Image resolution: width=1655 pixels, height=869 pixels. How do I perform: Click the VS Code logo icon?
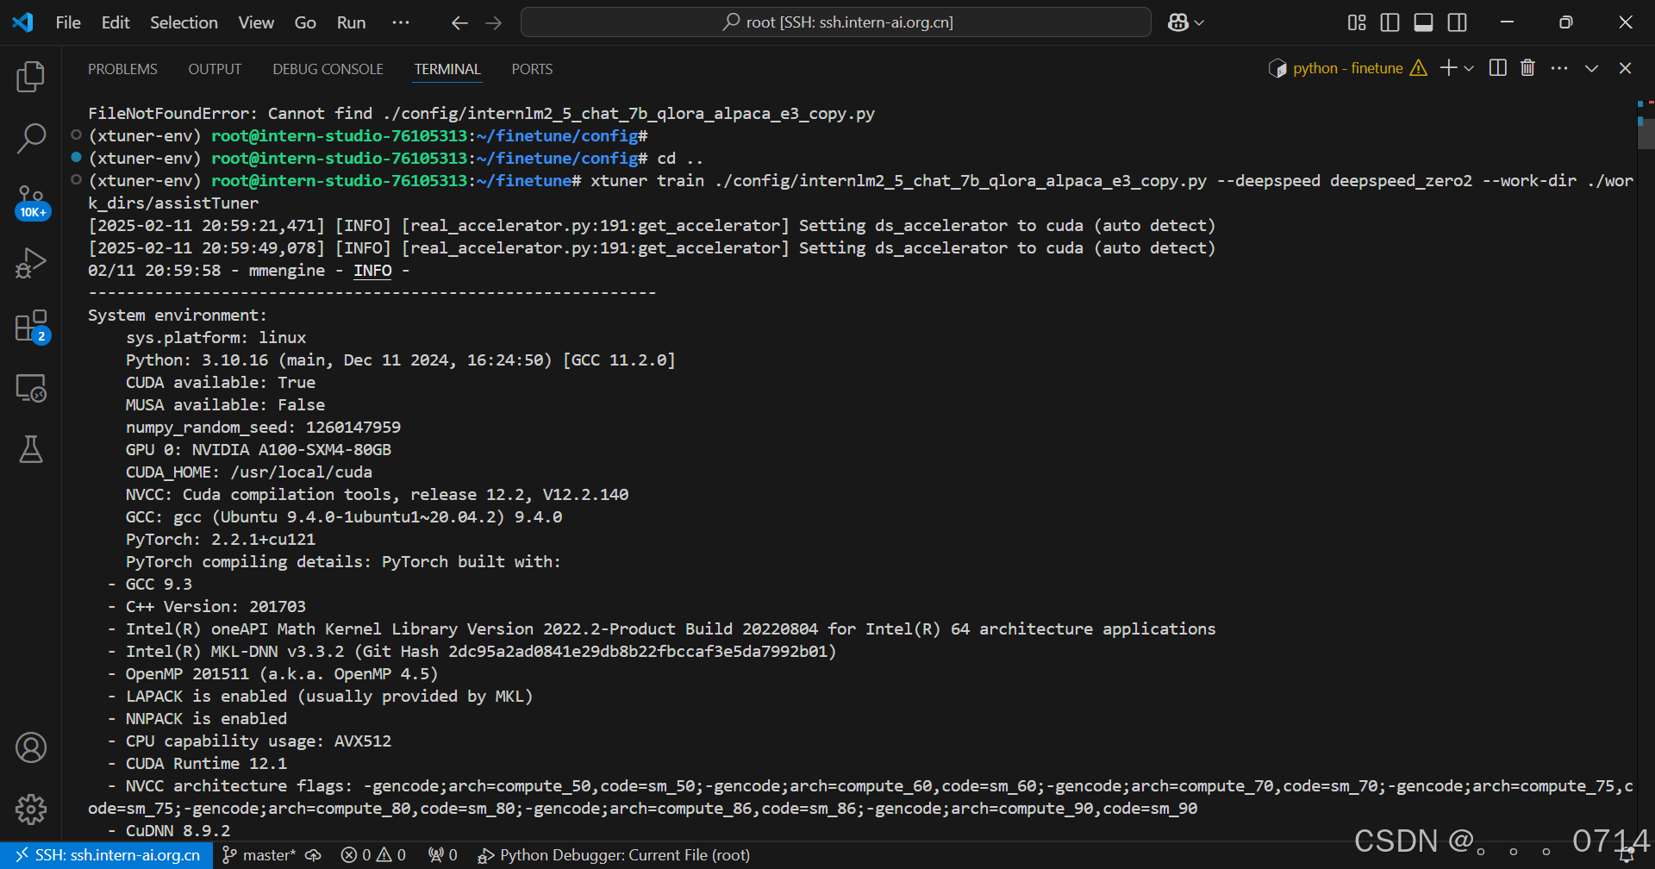pos(22,22)
